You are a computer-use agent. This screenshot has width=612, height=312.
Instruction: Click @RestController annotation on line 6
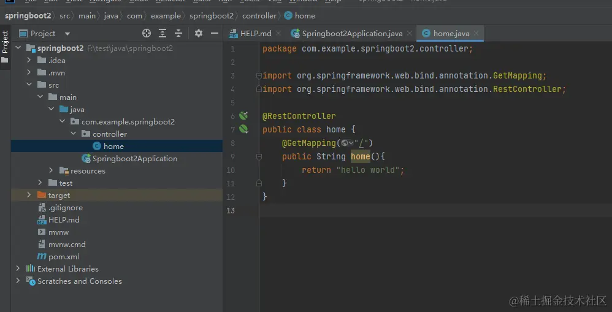coord(299,116)
